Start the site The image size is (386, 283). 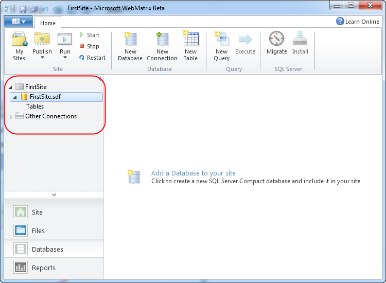(x=90, y=35)
